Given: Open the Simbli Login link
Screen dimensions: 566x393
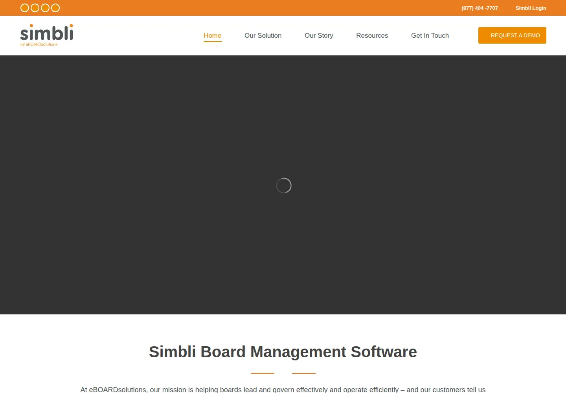Looking at the screenshot, I should pos(531,8).
